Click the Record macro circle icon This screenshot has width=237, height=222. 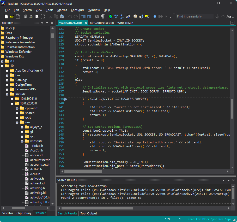pos(155,16)
